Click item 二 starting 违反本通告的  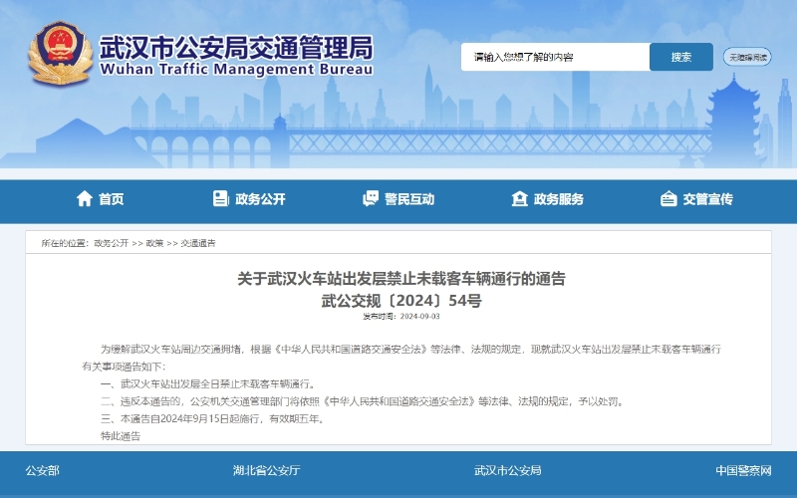pos(363,401)
